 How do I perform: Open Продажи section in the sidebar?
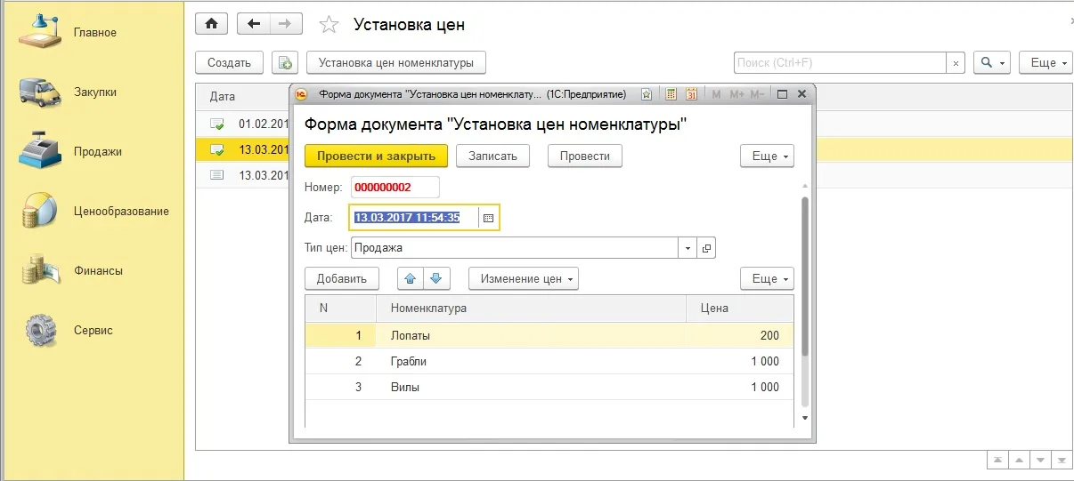(x=98, y=152)
